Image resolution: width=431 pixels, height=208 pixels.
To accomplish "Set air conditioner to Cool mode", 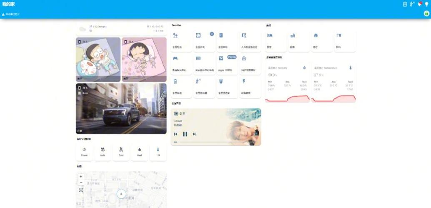I will [x=121, y=152].
